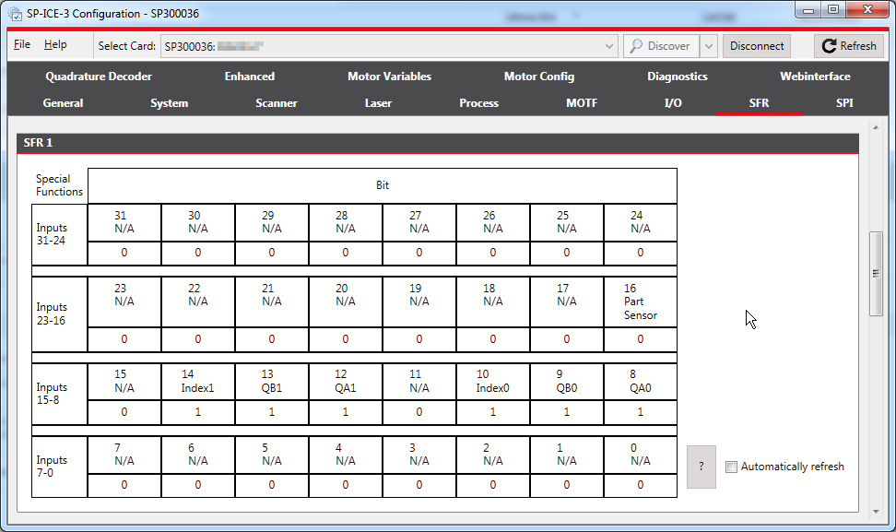This screenshot has height=532, width=896.
Task: Click the Disconnect button
Action: pyautogui.click(x=756, y=45)
